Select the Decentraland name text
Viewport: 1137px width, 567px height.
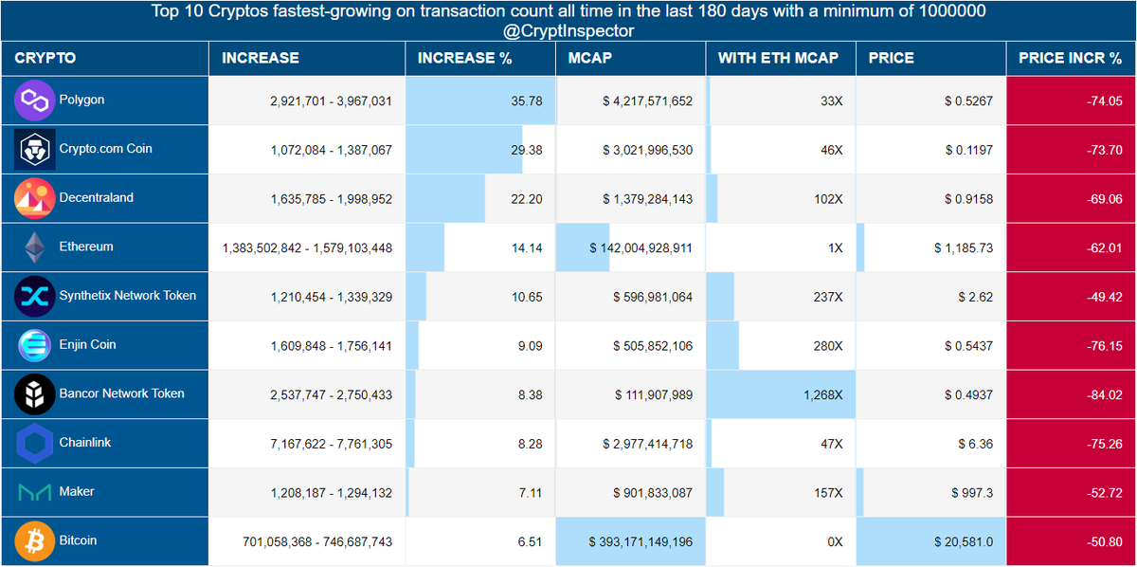(x=96, y=197)
